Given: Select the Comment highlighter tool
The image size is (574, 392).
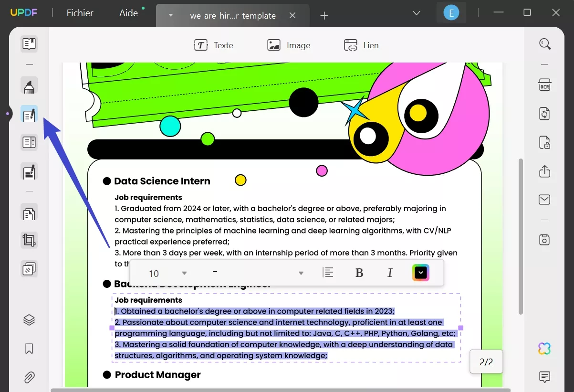Looking at the screenshot, I should click(29, 86).
